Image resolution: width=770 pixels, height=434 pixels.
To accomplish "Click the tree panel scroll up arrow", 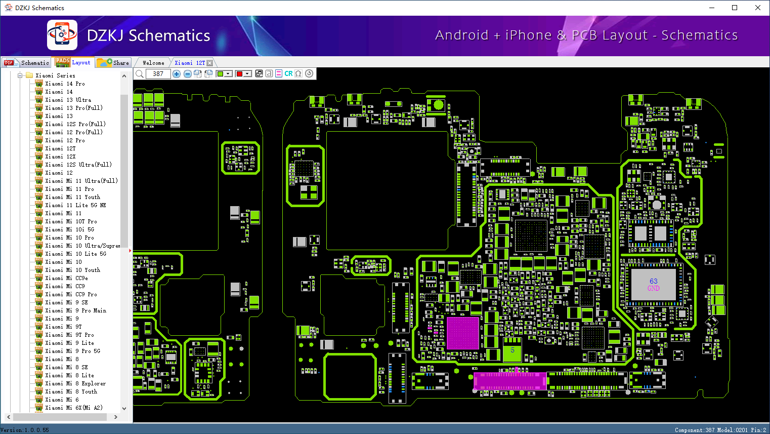I will click(x=124, y=76).
